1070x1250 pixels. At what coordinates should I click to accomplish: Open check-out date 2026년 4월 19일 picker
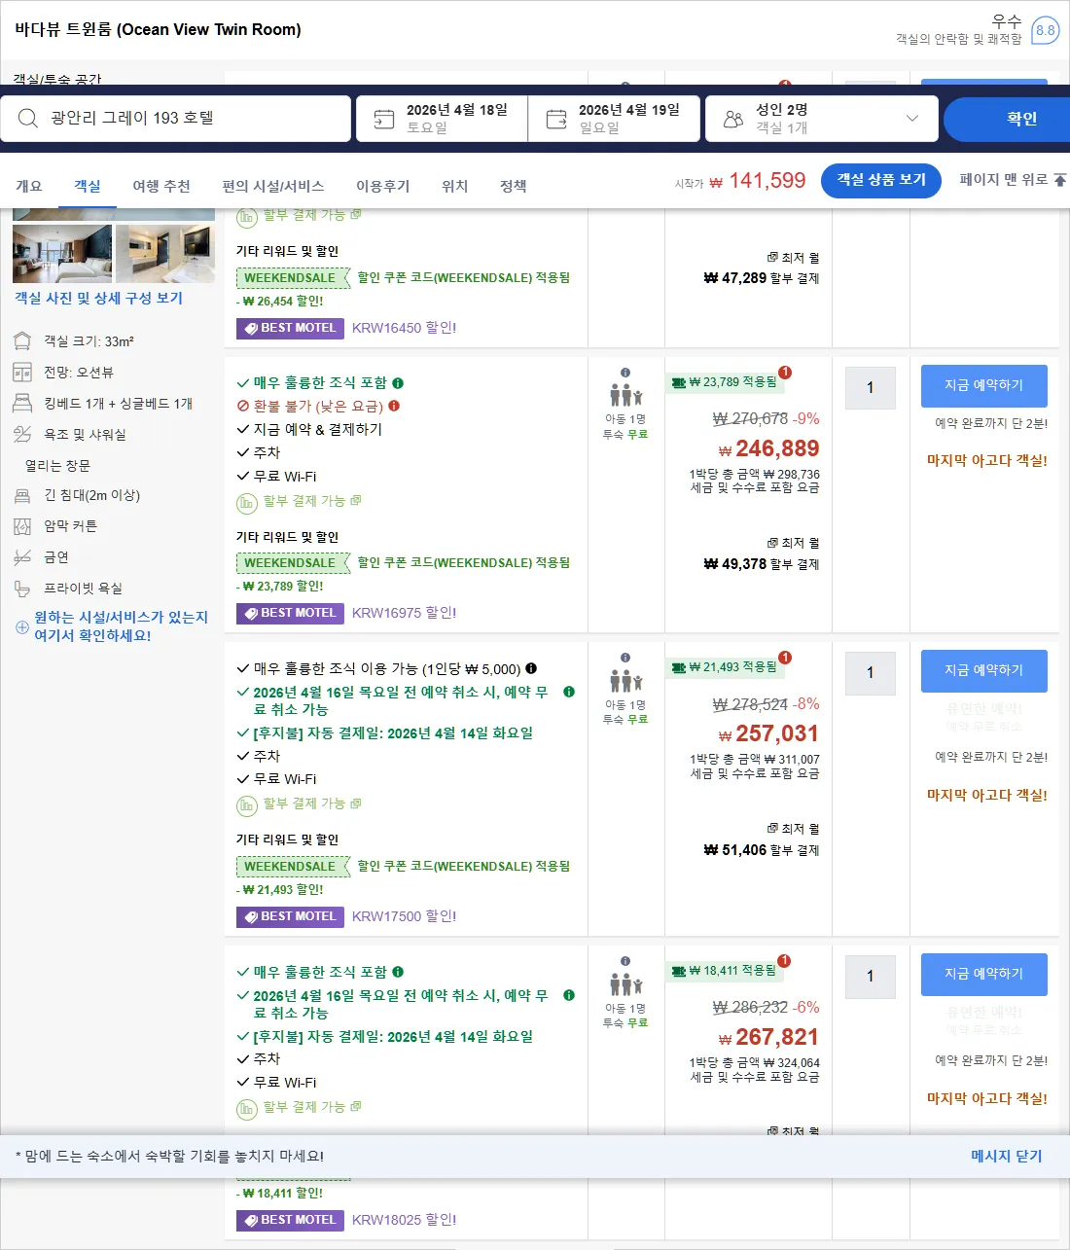click(615, 119)
